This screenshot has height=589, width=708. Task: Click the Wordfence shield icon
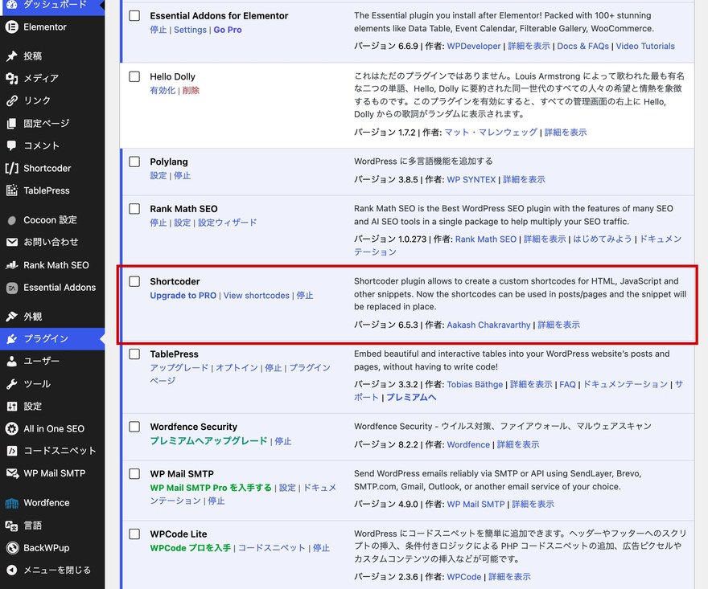click(x=12, y=503)
